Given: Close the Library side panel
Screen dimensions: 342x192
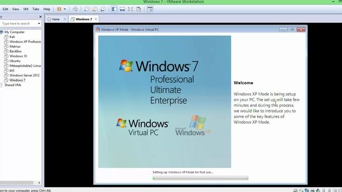Looking at the screenshot, I should tap(41, 17).
